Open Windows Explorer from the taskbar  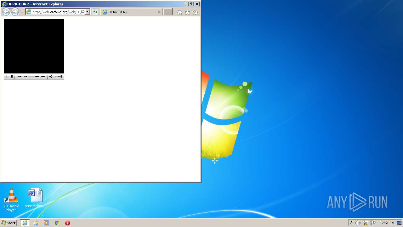pyautogui.click(x=36, y=223)
